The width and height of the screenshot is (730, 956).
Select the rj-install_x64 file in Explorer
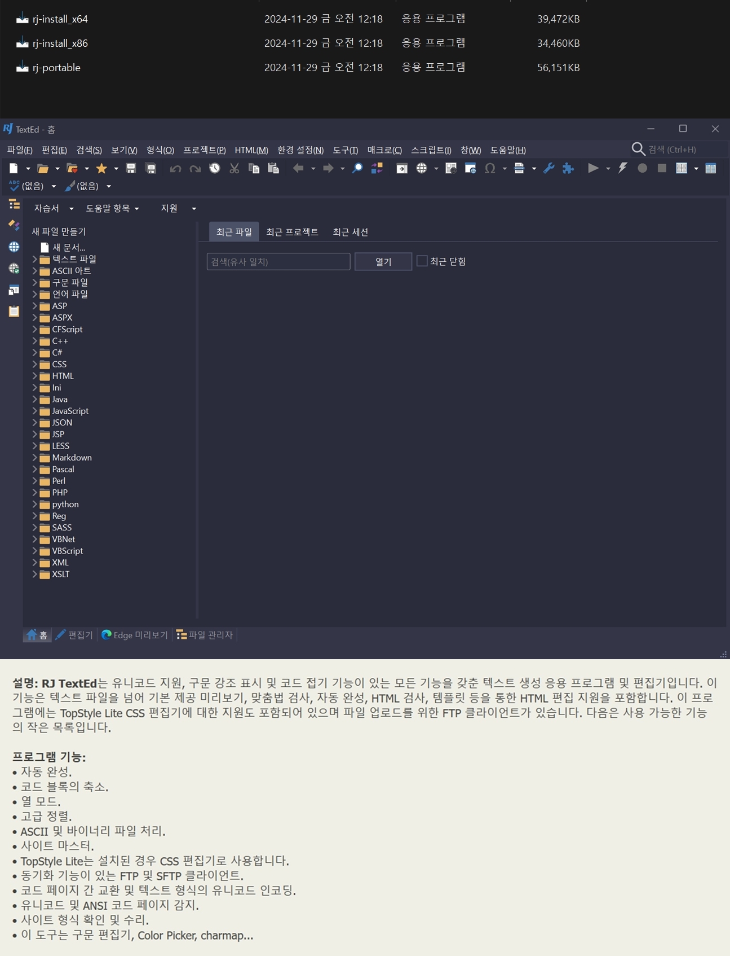pos(60,19)
